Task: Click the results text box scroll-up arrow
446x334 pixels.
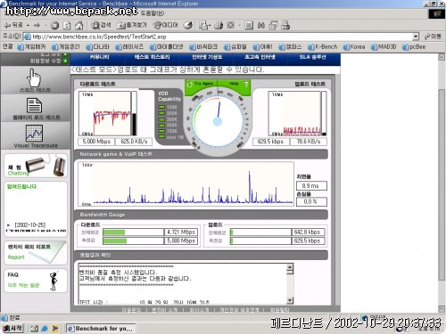Action: point(290,267)
